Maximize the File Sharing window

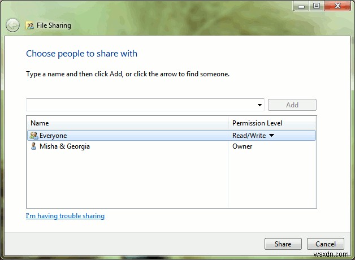click(x=317, y=6)
